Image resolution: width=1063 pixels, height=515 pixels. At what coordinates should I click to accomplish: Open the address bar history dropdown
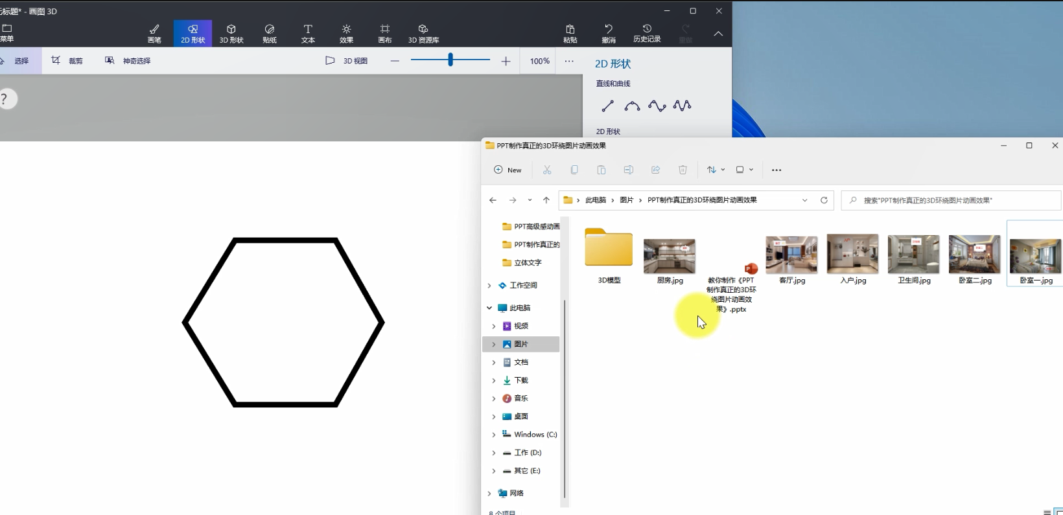pyautogui.click(x=804, y=200)
